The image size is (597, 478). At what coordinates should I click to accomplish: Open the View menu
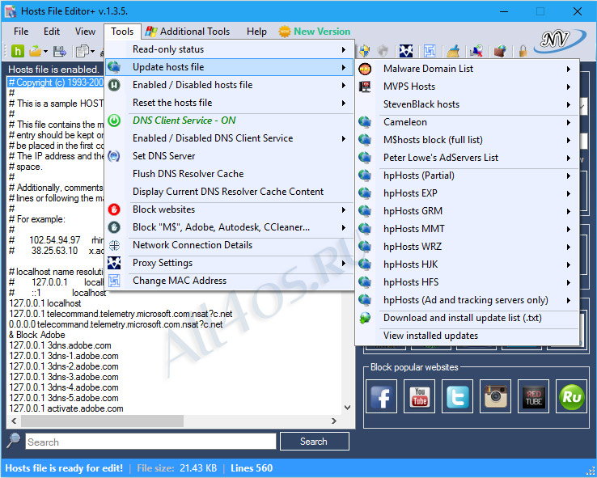[x=85, y=32]
